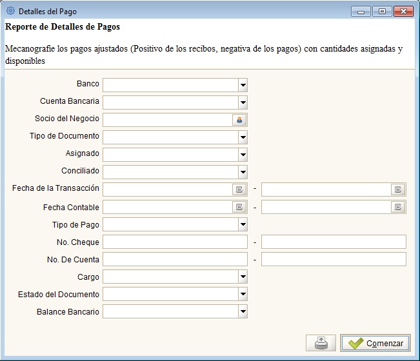Open the Asignado dropdown
Image resolution: width=420 pixels, height=361 pixels.
243,154
